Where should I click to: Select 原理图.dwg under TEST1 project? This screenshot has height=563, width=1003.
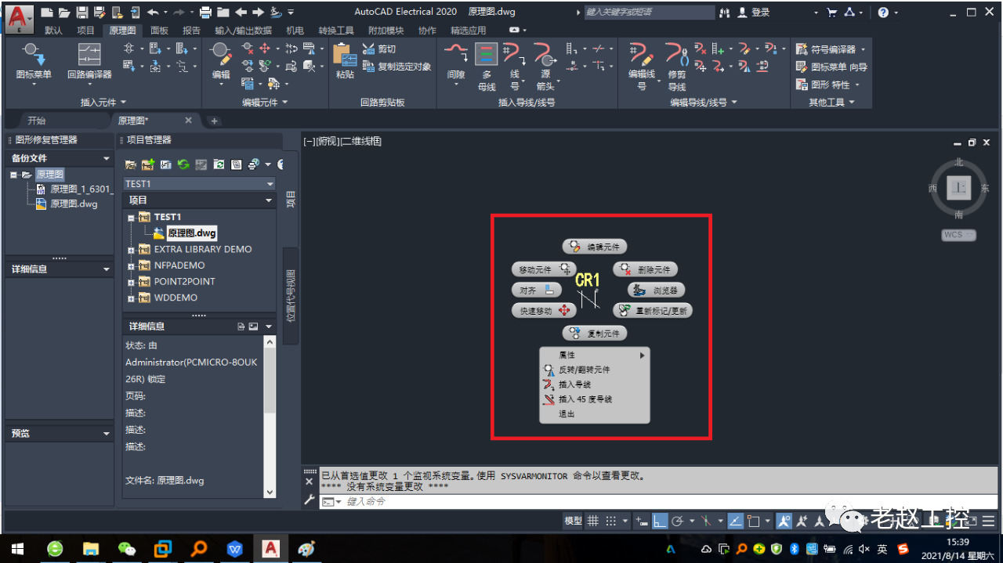(x=191, y=233)
